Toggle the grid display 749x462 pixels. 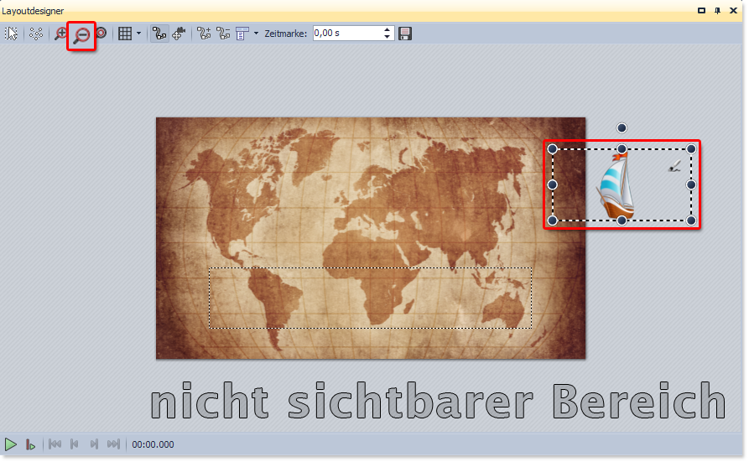(125, 34)
